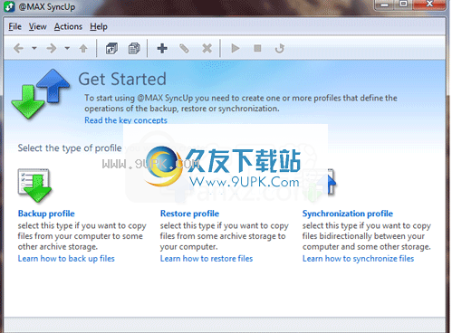Image resolution: width=452 pixels, height=333 pixels.
Task: Open the Back history dropdown arrow
Action: click(x=34, y=48)
